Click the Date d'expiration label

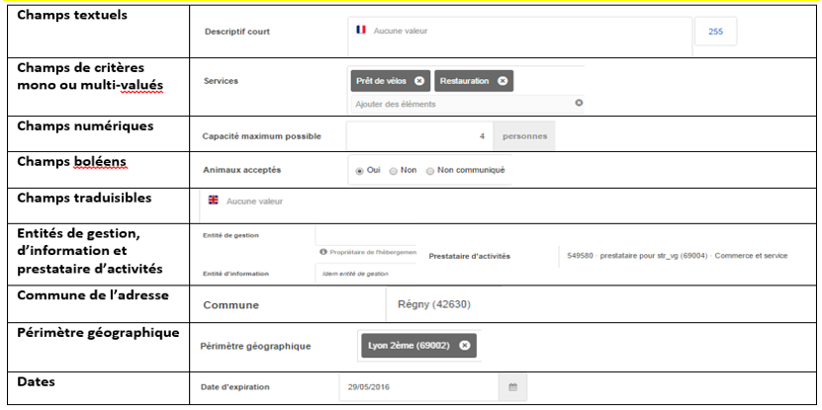(x=234, y=387)
